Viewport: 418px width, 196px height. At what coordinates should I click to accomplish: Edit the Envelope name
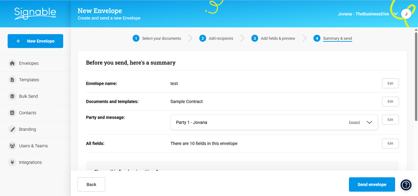click(x=390, y=83)
